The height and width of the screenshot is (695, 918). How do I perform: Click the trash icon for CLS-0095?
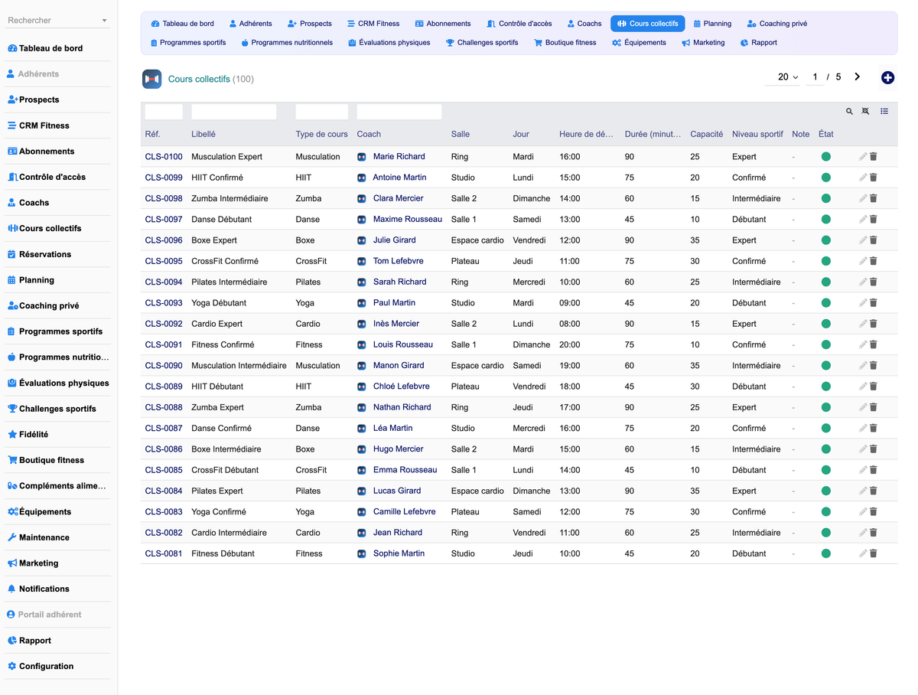point(874,261)
